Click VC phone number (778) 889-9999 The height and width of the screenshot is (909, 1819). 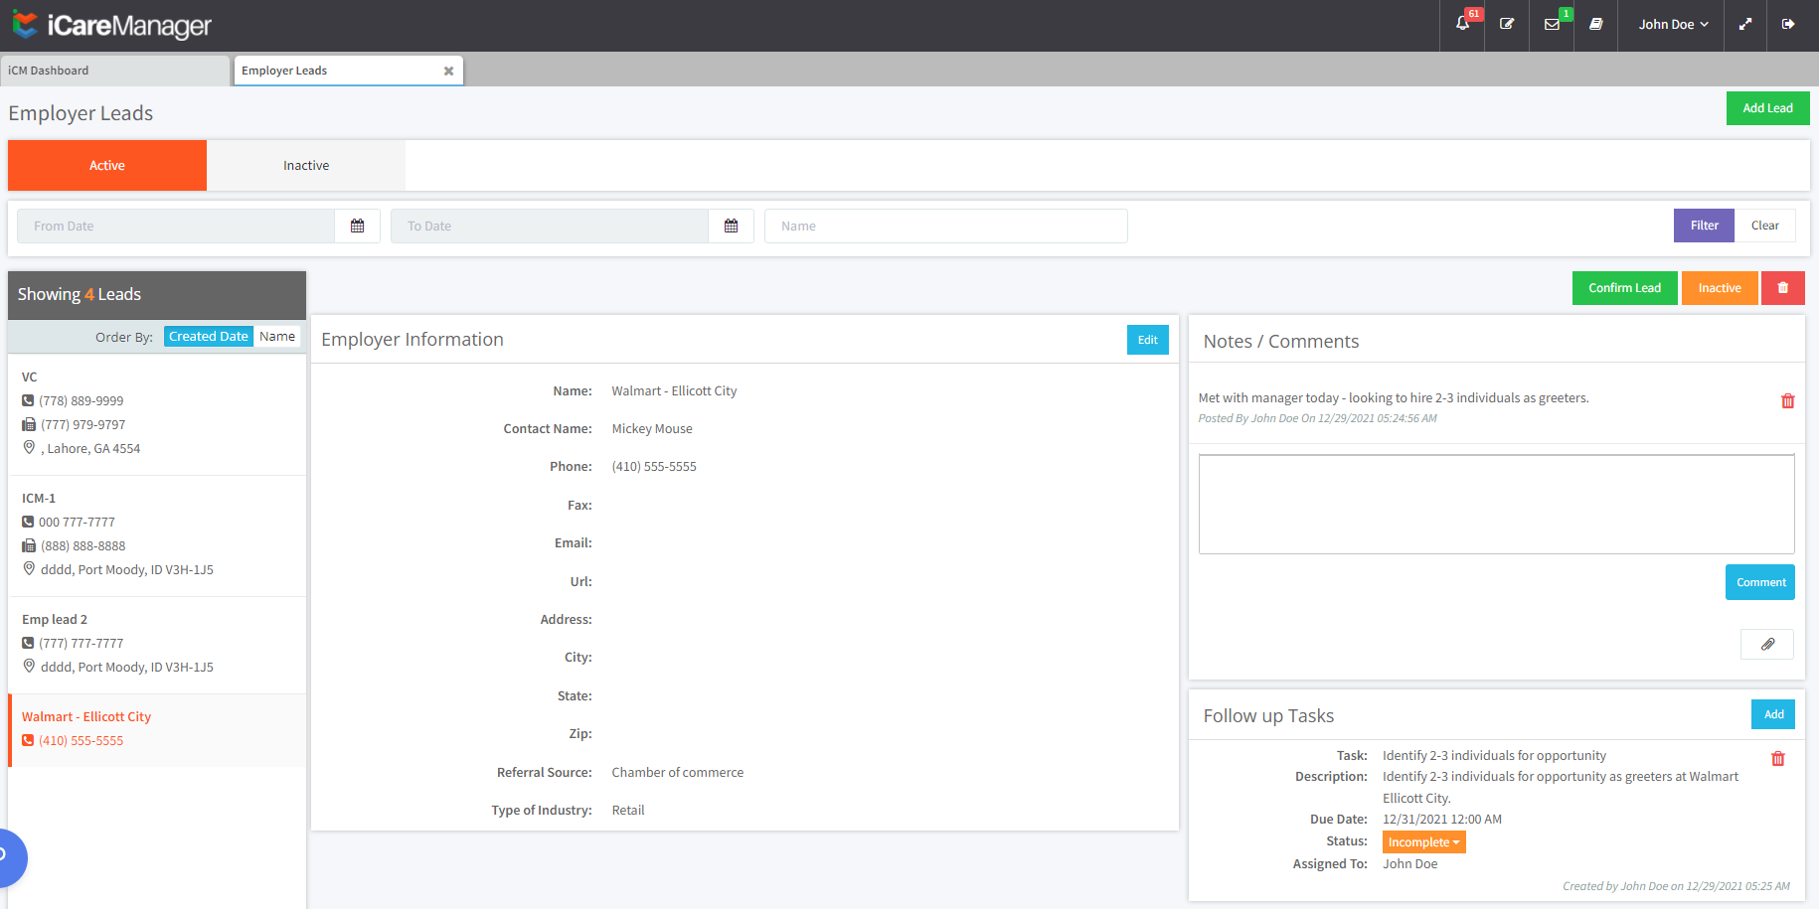pyautogui.click(x=82, y=401)
